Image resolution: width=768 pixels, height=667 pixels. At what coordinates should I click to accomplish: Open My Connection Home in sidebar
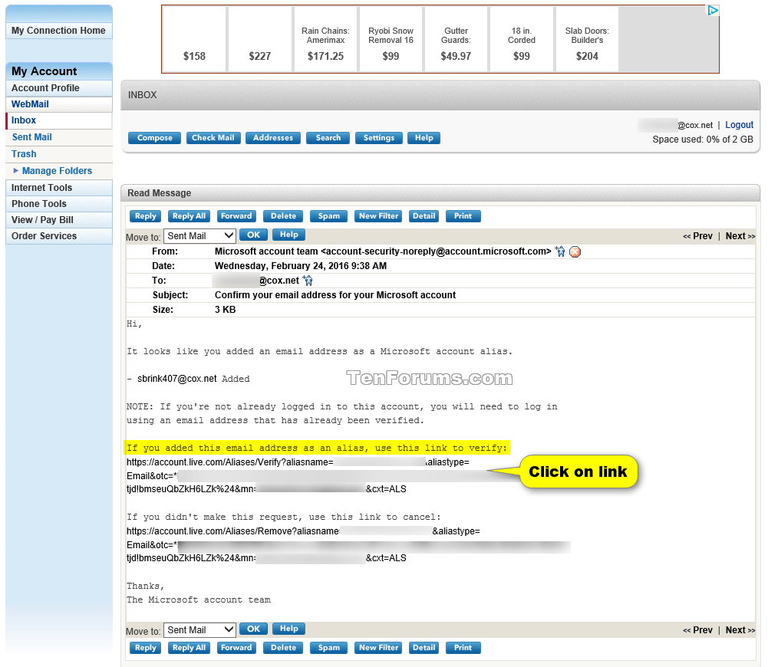coord(59,31)
